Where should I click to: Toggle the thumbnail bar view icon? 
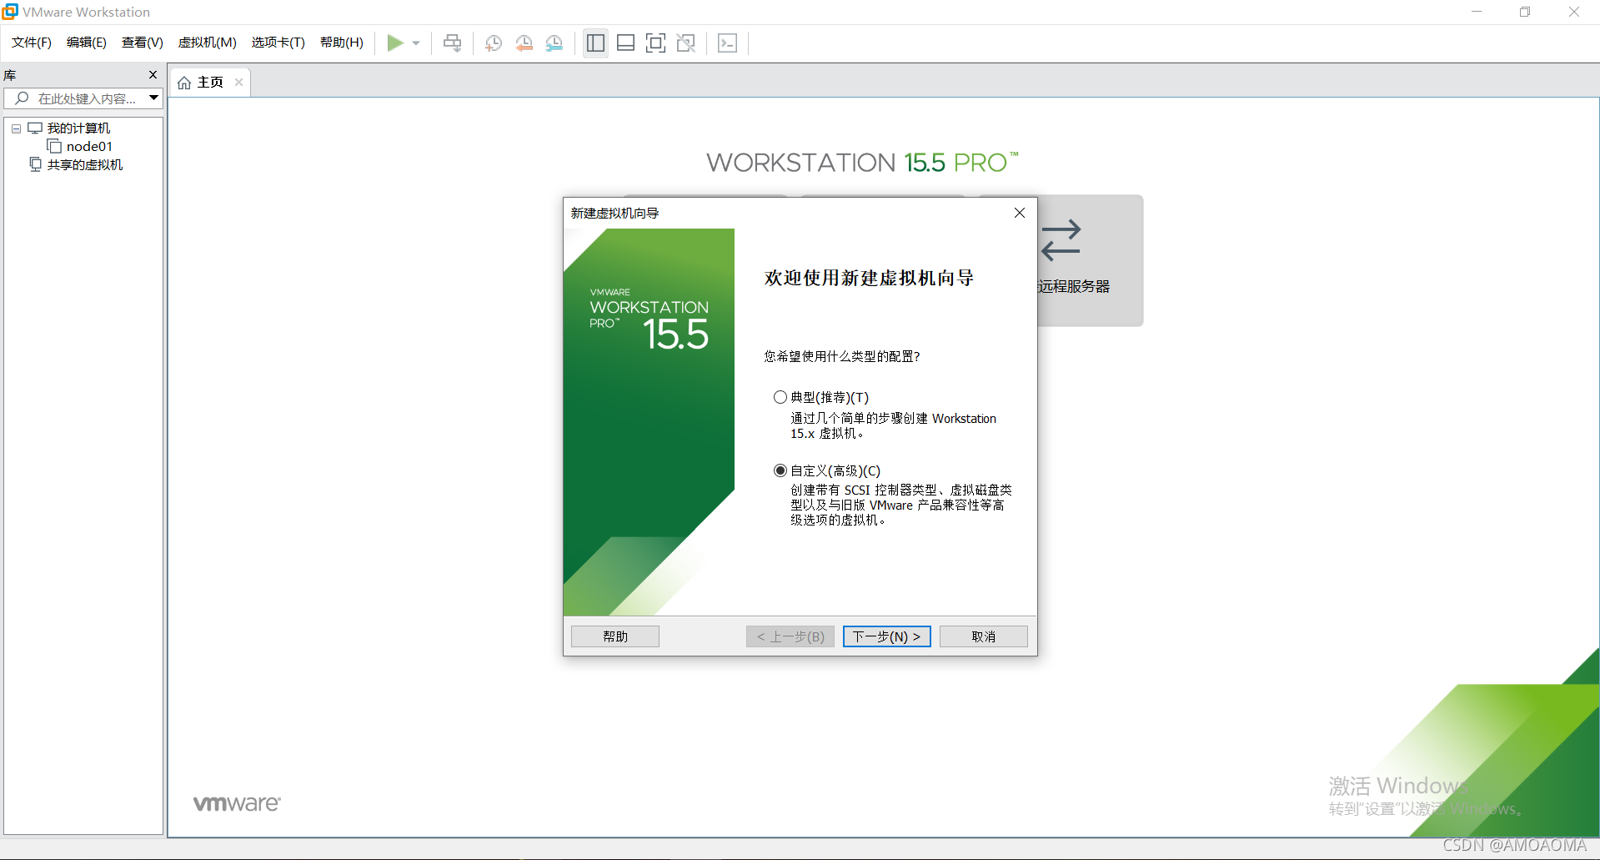[626, 43]
